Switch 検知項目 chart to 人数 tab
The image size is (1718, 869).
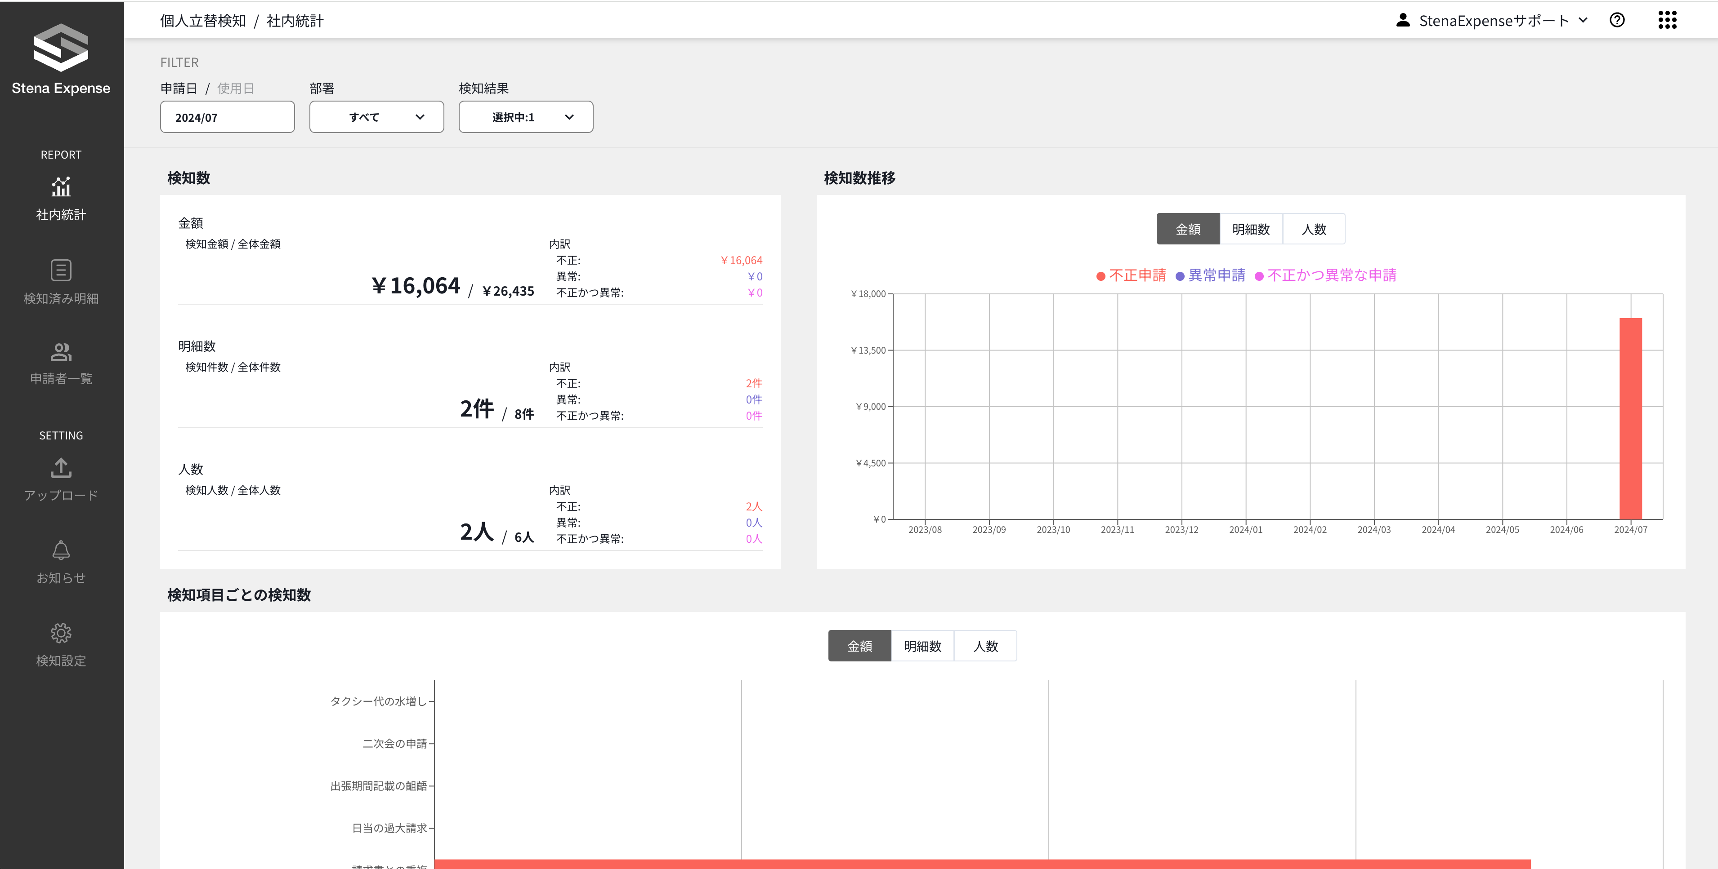(x=985, y=646)
